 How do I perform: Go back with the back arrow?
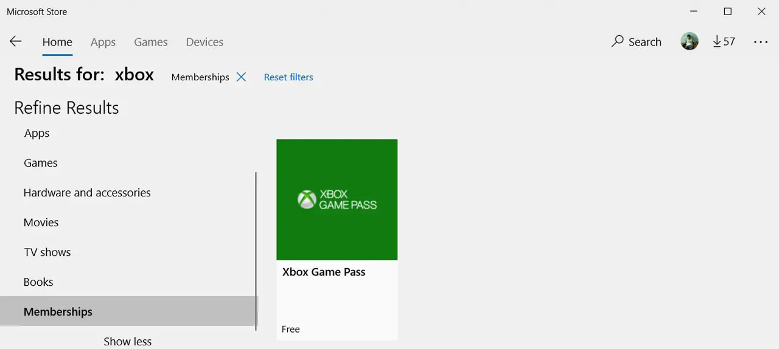click(x=16, y=41)
